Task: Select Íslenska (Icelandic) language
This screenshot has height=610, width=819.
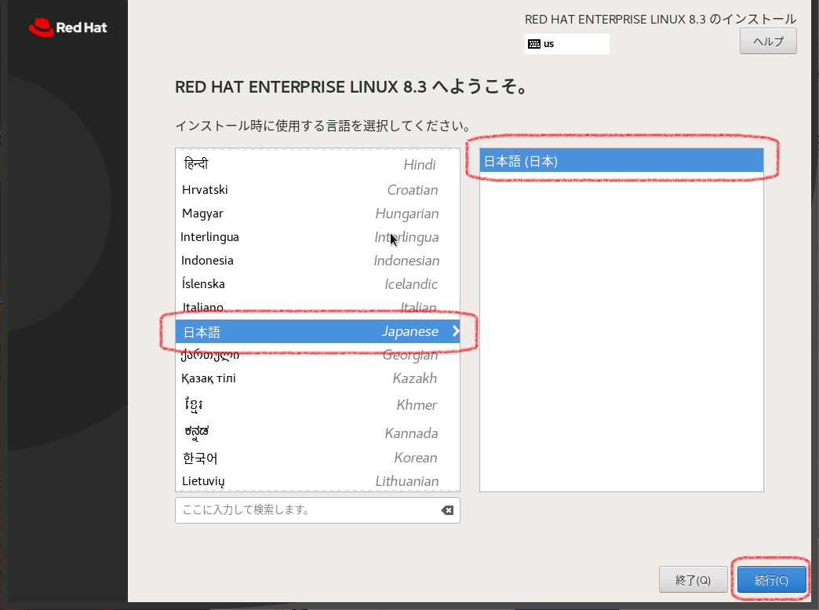Action: [x=318, y=284]
